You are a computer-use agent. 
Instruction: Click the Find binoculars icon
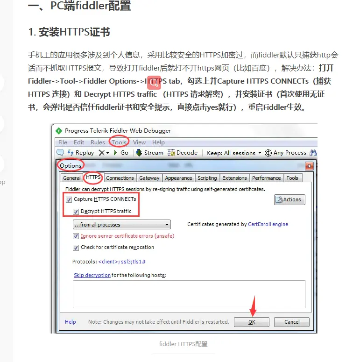[x=313, y=153]
